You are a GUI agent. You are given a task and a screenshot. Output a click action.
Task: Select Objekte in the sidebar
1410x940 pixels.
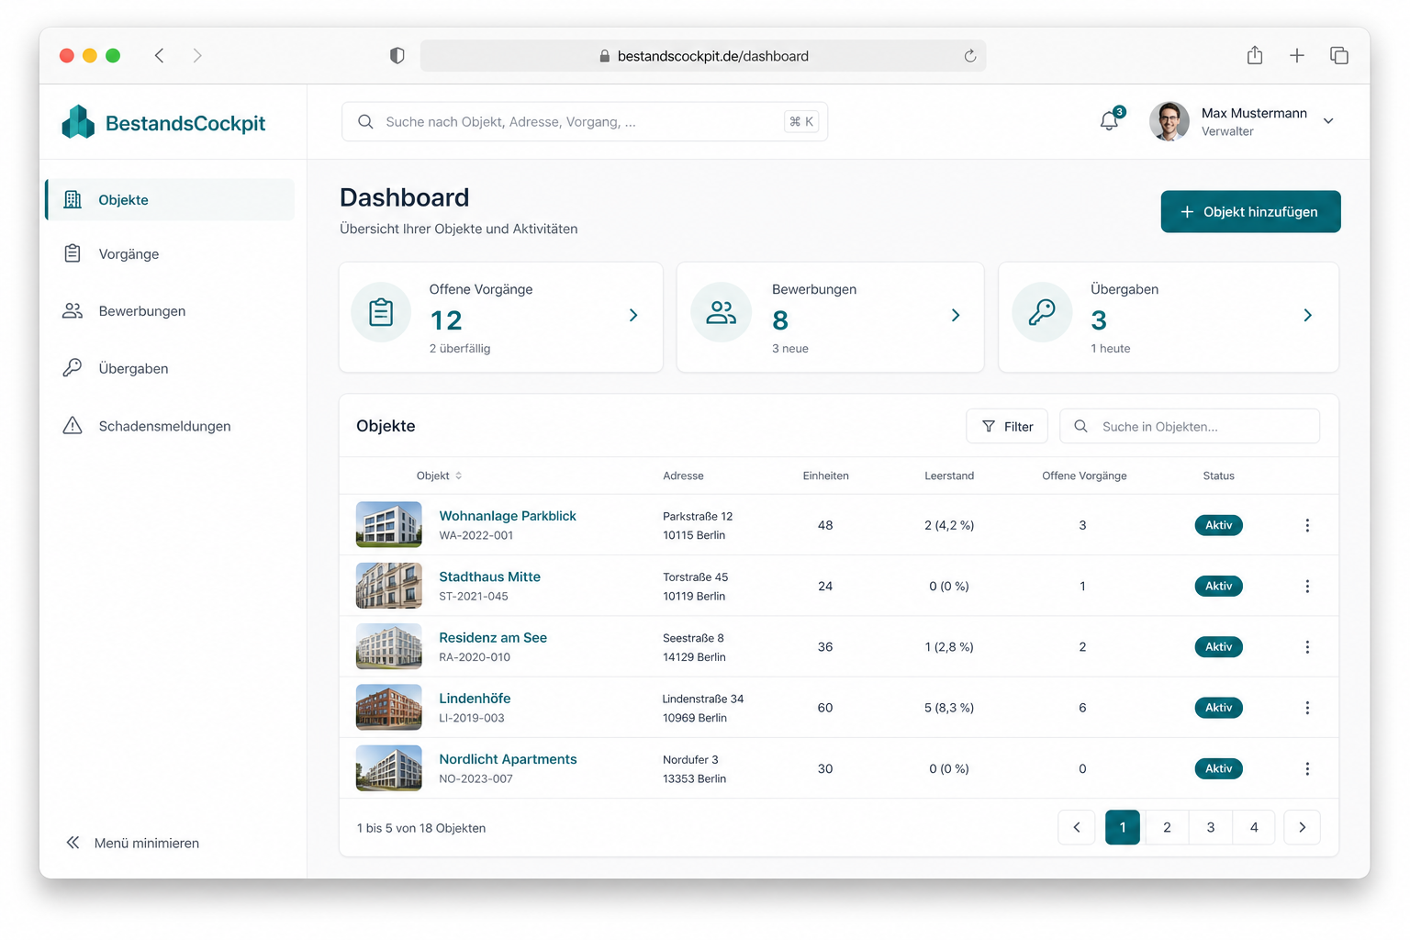click(170, 199)
